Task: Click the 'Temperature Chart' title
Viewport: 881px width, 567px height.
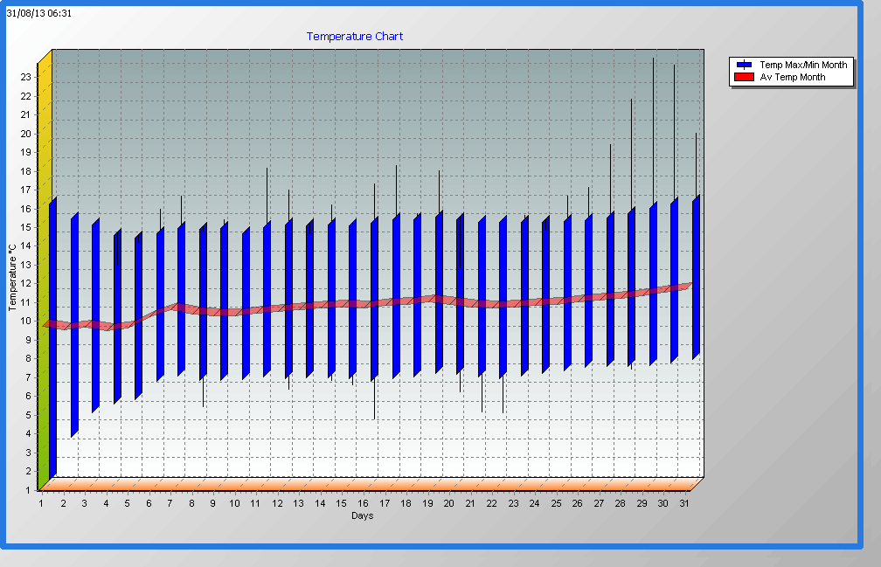Action: 354,37
